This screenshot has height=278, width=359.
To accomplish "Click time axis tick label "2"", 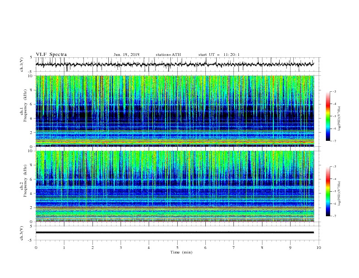I will coord(92,248).
